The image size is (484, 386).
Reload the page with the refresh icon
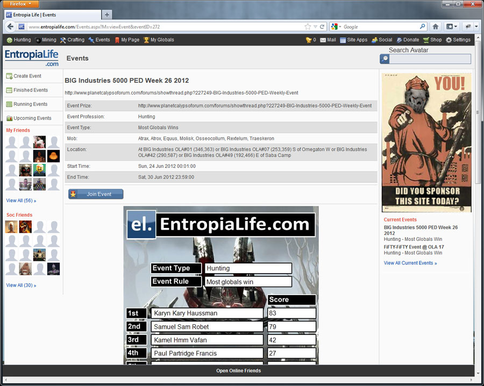pos(322,26)
